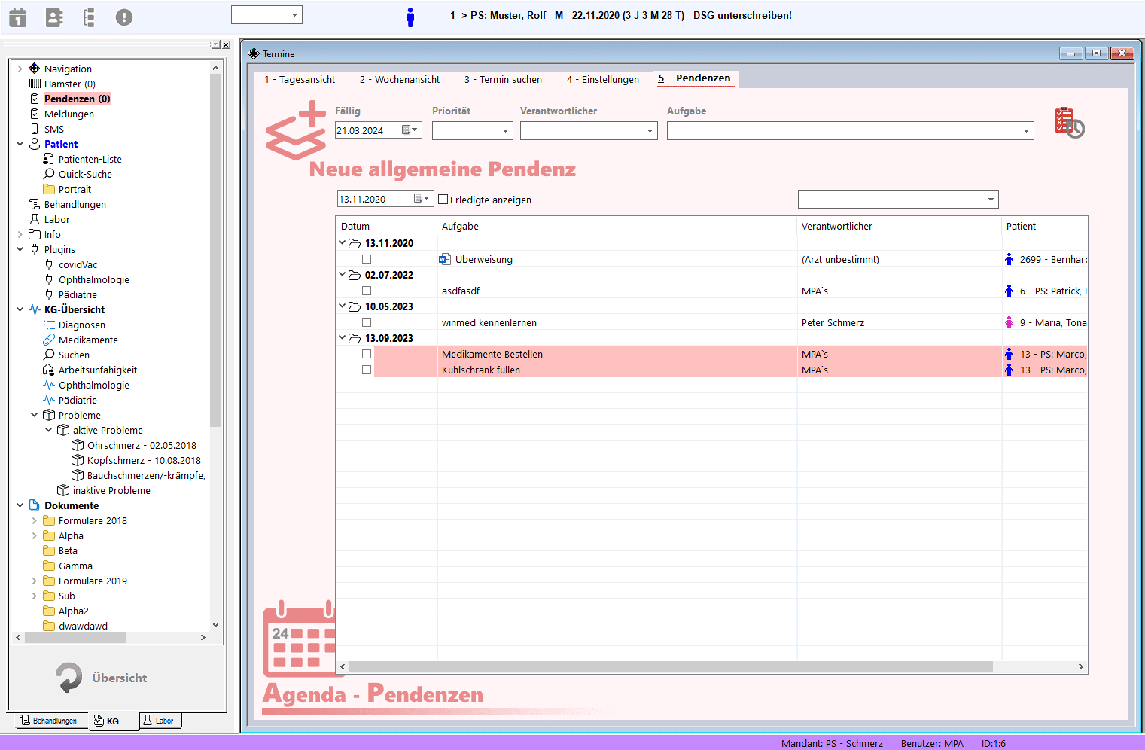The width and height of the screenshot is (1145, 750).
Task: Check the winmed kennenlernen checkbox
Action: click(367, 322)
